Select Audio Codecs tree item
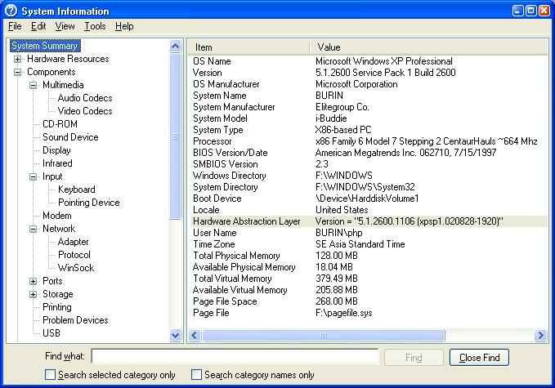The height and width of the screenshot is (388, 555). (85, 98)
